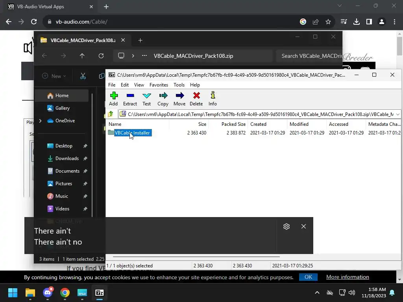Viewport: 403px width, 302px height.
Task: Click the Chrome address bar URL
Action: pos(81,22)
